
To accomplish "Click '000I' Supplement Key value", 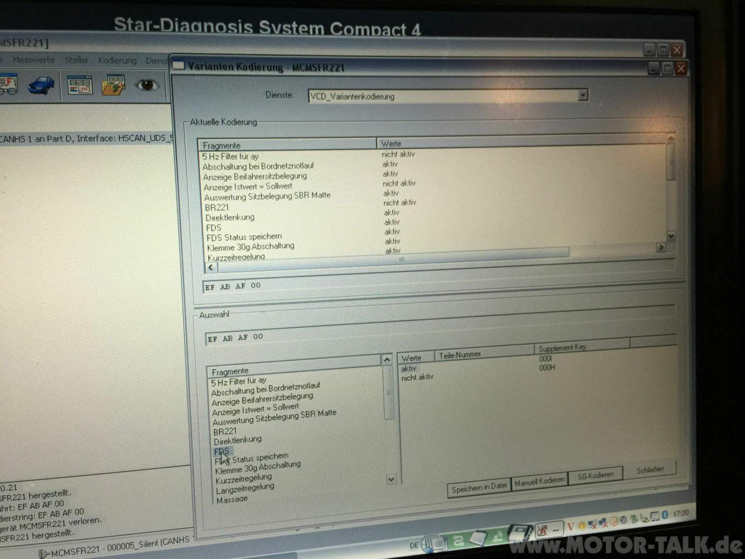I will (x=545, y=359).
